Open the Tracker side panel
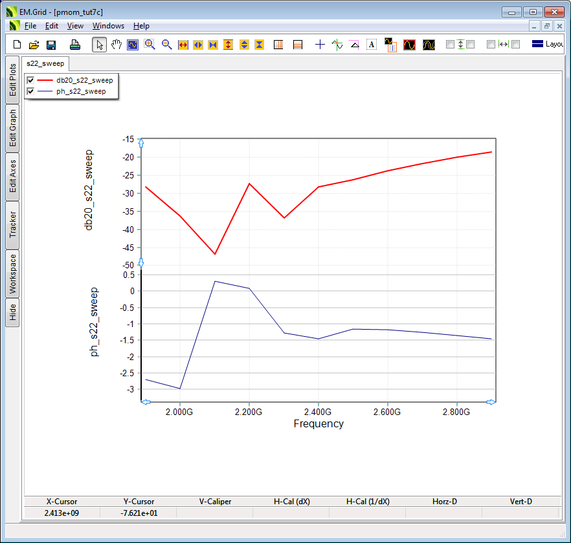This screenshot has height=543, width=571. pos(12,224)
